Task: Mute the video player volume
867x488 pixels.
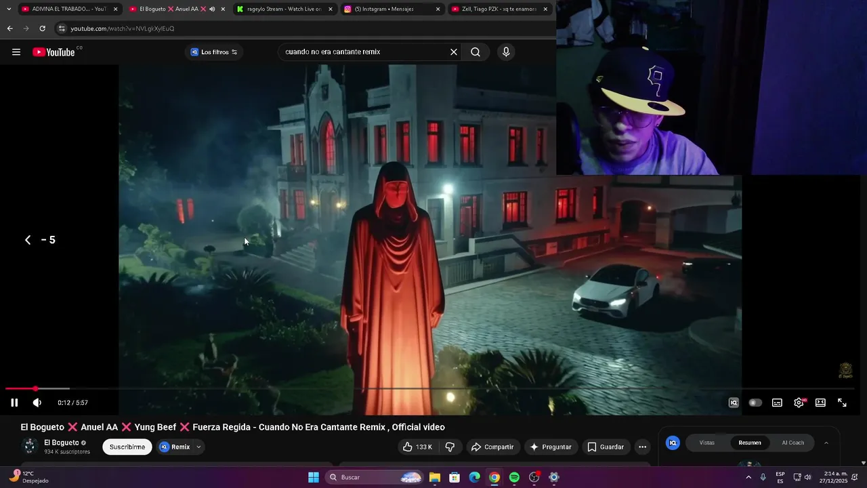Action: [x=37, y=403]
